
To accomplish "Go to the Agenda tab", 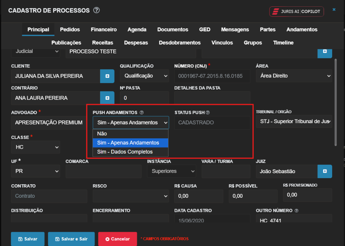I will (137, 30).
